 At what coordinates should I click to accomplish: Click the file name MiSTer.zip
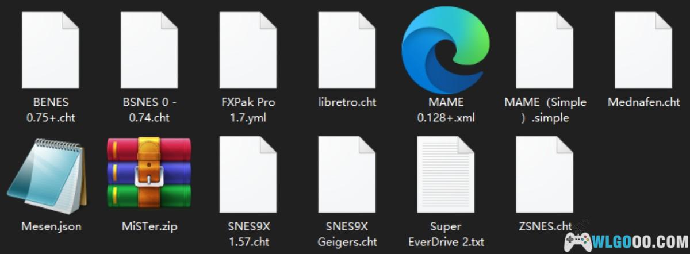[149, 226]
